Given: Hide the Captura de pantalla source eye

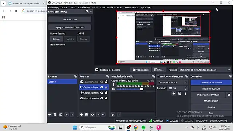Looking at the screenshot, I should coord(102,87).
